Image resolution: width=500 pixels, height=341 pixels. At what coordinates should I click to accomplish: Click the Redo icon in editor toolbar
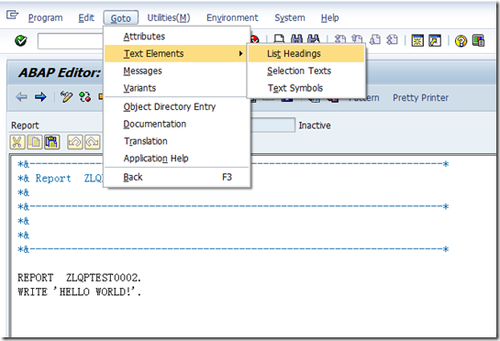tap(93, 142)
